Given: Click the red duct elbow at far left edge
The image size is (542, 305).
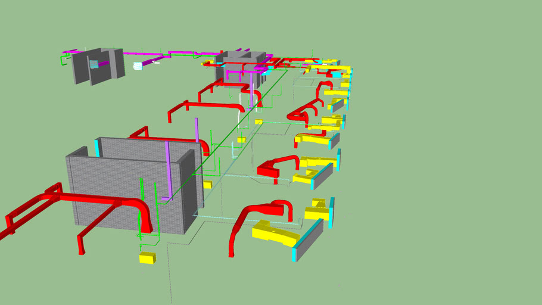Looking at the screenshot, I should tap(8, 223).
